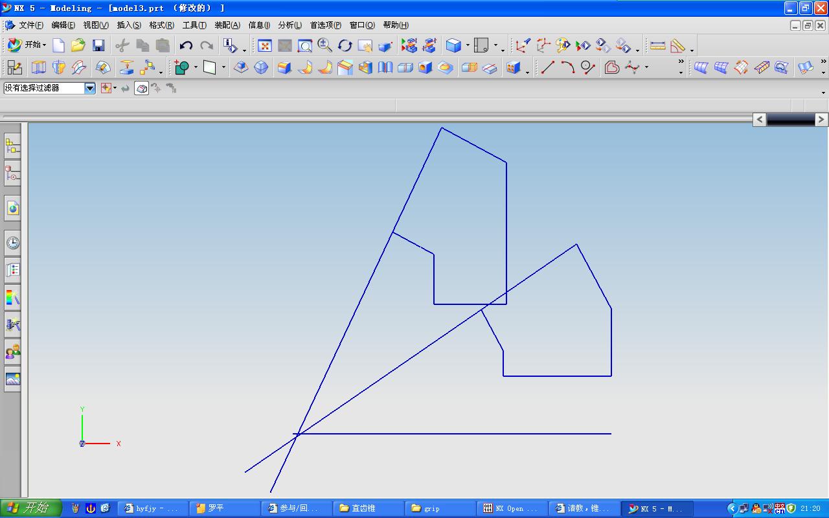
Task: Open the 帮助(H) menu
Action: click(x=396, y=25)
